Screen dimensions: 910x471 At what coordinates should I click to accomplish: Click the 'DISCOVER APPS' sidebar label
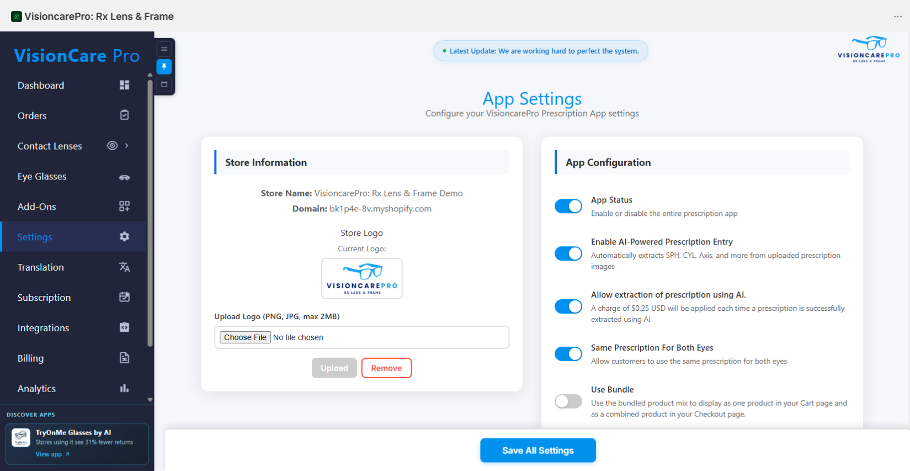(x=31, y=415)
